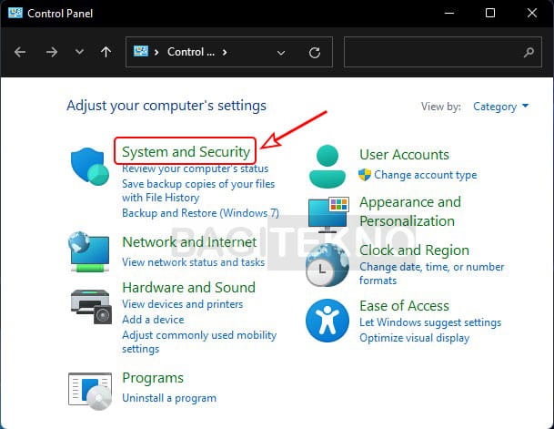This screenshot has height=429, width=554.
Task: Click Change account type link
Action: [x=426, y=175]
